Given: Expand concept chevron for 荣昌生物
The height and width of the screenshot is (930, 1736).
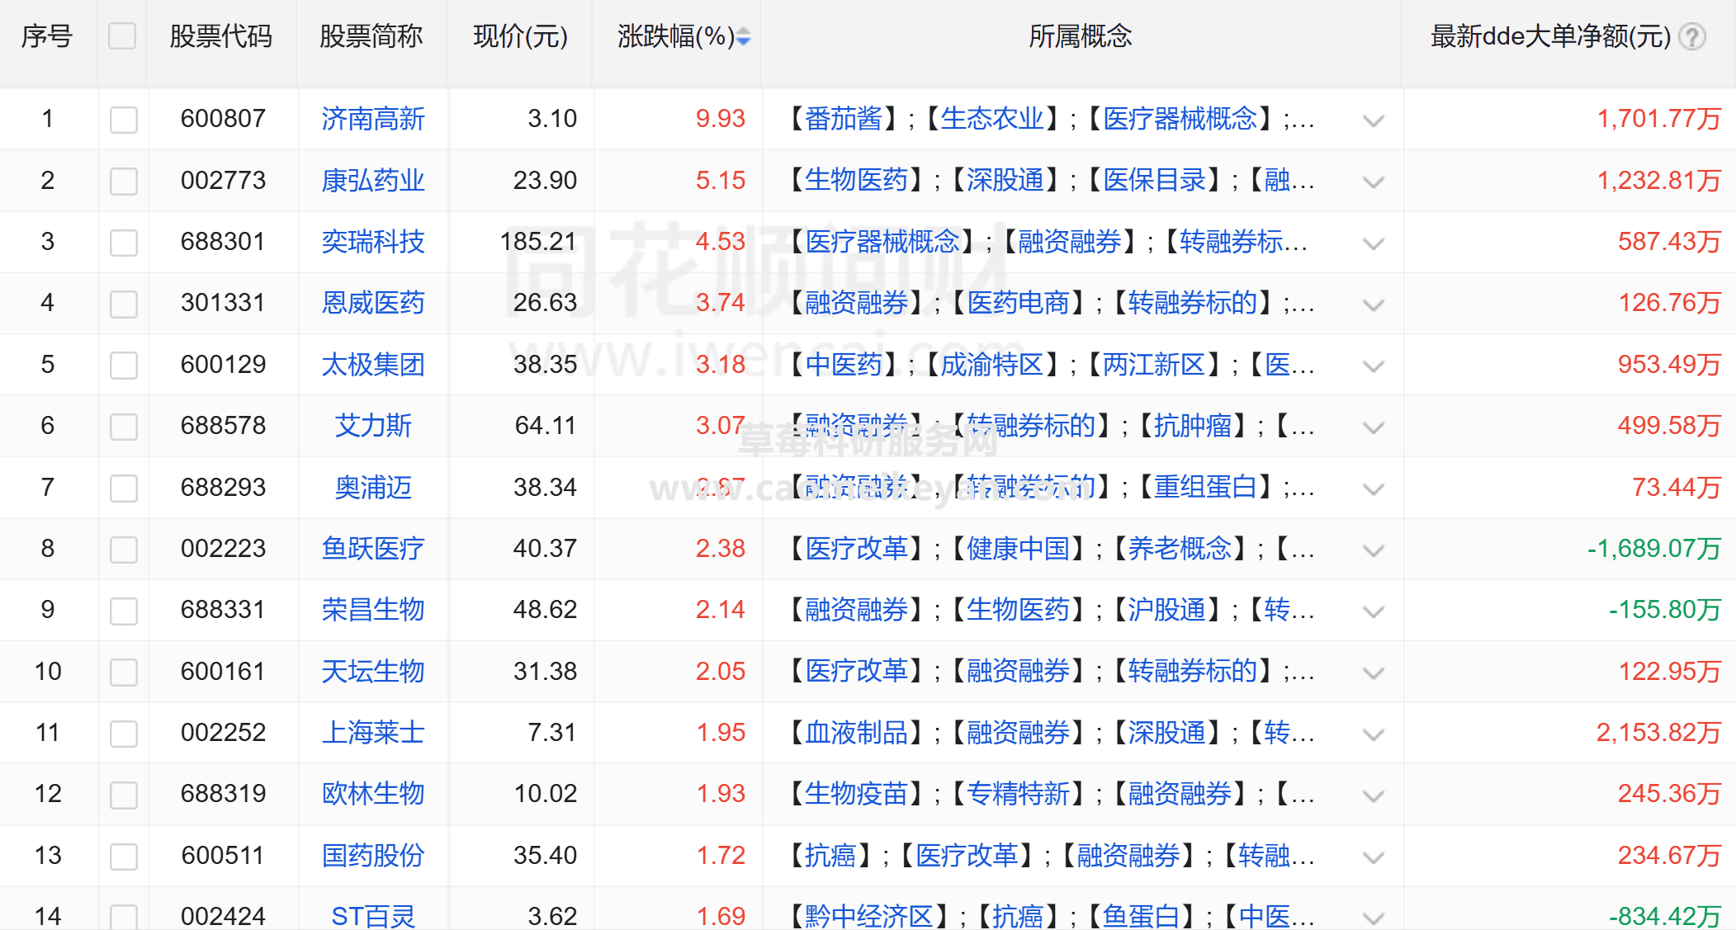Looking at the screenshot, I should [x=1374, y=612].
